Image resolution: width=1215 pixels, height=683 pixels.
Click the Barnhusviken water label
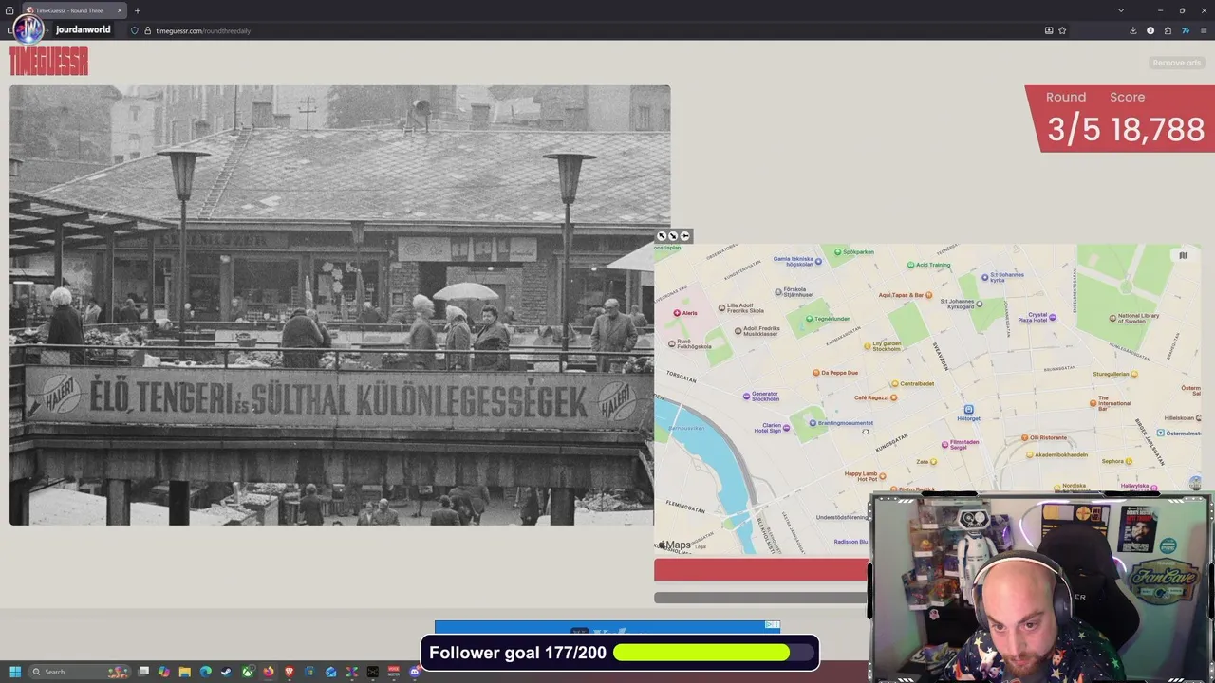[686, 428]
